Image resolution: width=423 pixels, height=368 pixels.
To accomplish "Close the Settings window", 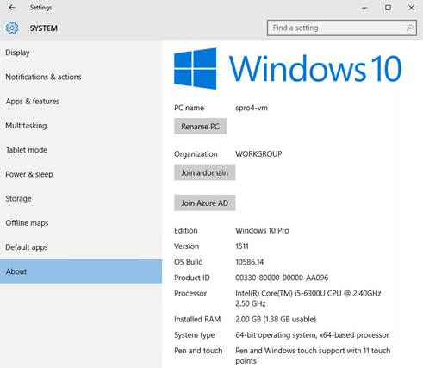I will pyautogui.click(x=411, y=8).
